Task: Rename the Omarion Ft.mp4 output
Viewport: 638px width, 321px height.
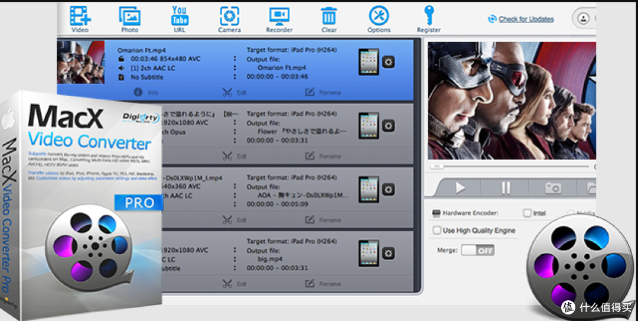Action: tap(323, 92)
